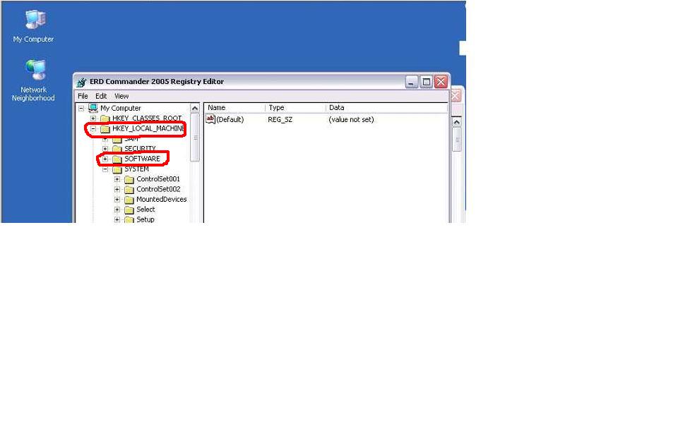The width and height of the screenshot is (678, 431).
Task: Expand the ControlSet001 key
Action: [117, 179]
